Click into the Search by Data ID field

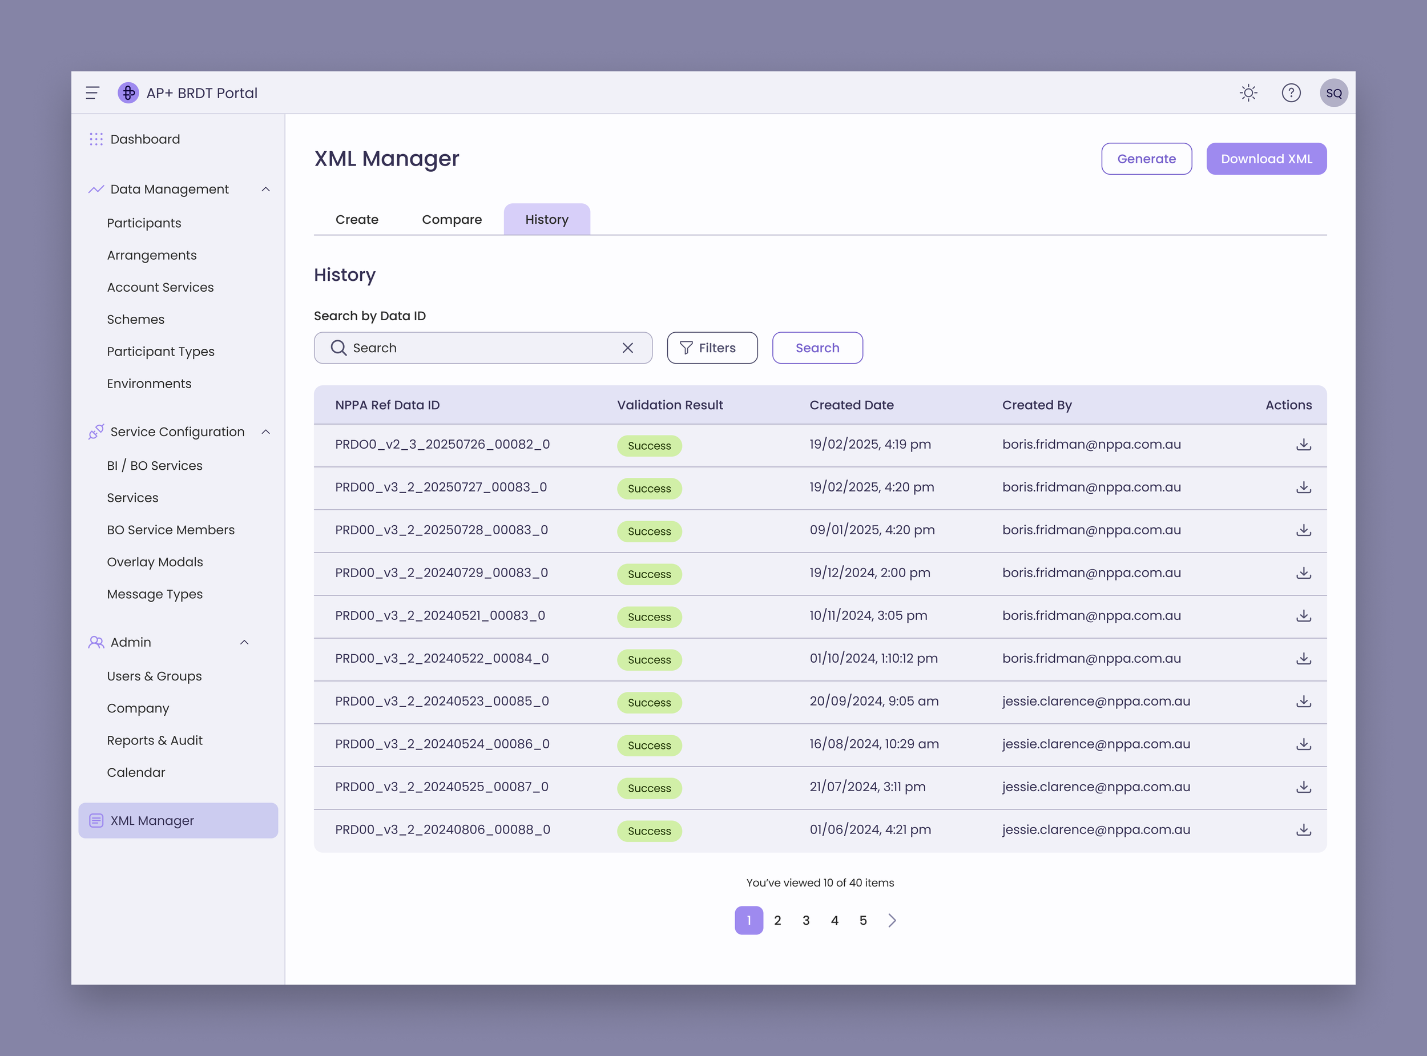point(479,348)
